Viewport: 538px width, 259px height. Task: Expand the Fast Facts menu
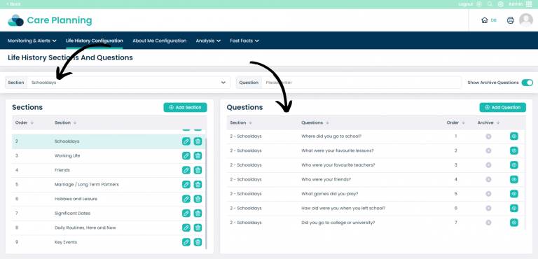tap(244, 41)
